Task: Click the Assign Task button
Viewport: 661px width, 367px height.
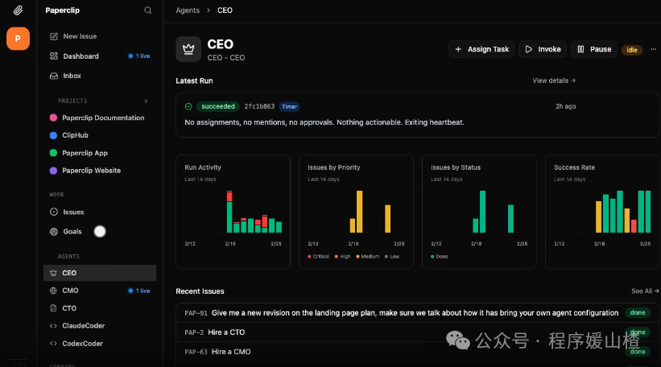Action: click(x=481, y=49)
